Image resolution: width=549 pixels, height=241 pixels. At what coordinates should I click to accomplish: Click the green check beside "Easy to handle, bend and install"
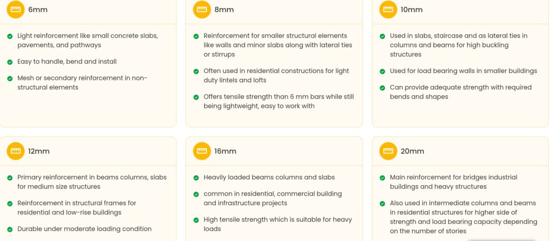point(10,62)
